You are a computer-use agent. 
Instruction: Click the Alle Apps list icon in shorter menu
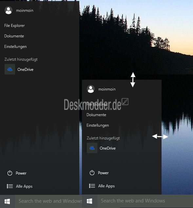coord(92,186)
